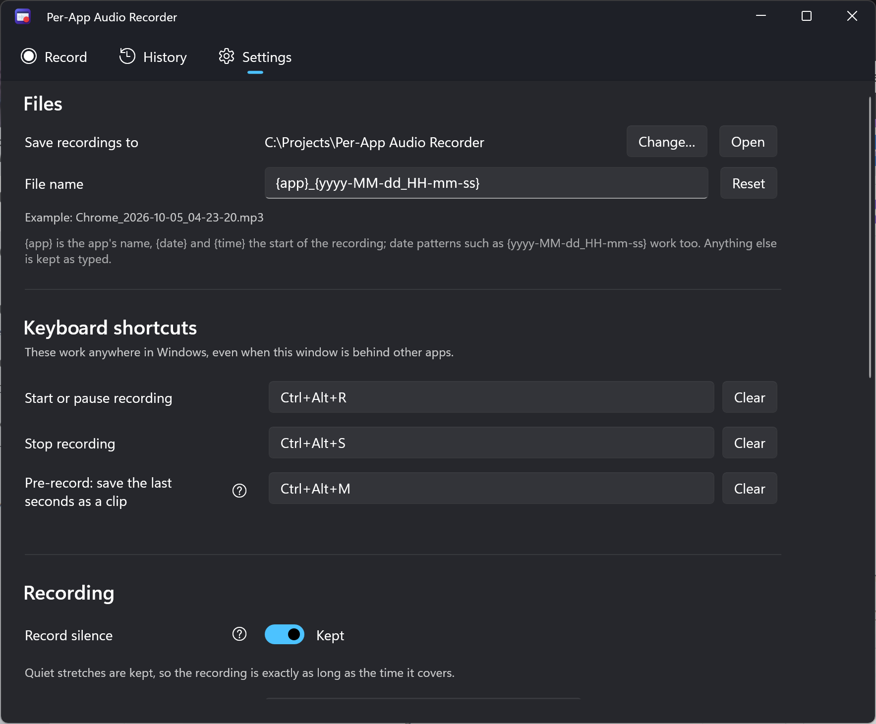The width and height of the screenshot is (876, 724).
Task: Clear the Pre-record clip shortcut
Action: pyautogui.click(x=750, y=489)
